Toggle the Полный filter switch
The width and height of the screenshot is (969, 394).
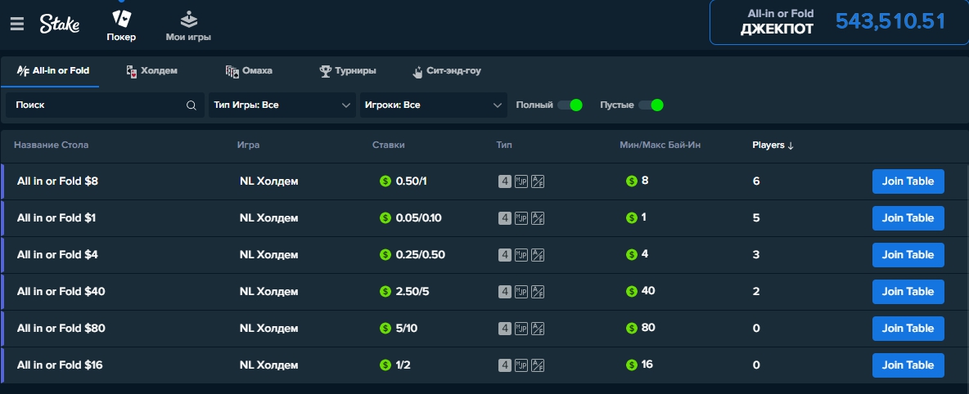coord(570,105)
